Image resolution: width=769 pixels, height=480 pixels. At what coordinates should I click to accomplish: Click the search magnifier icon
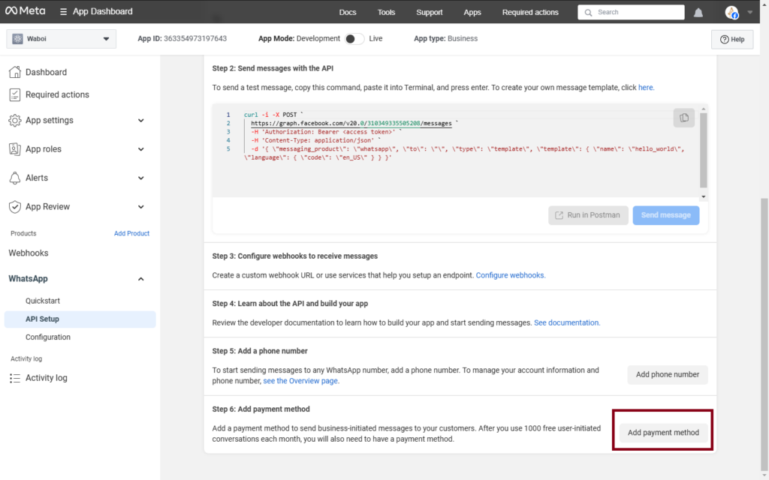(x=588, y=12)
